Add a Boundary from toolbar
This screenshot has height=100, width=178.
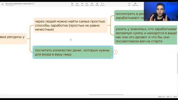[92, 4]
